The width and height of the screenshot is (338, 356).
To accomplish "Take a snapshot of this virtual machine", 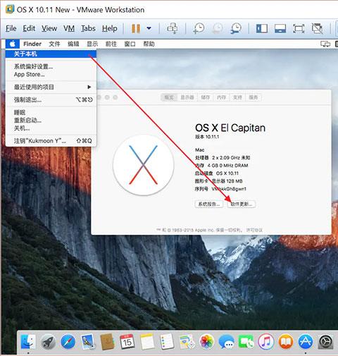I will coord(199,28).
